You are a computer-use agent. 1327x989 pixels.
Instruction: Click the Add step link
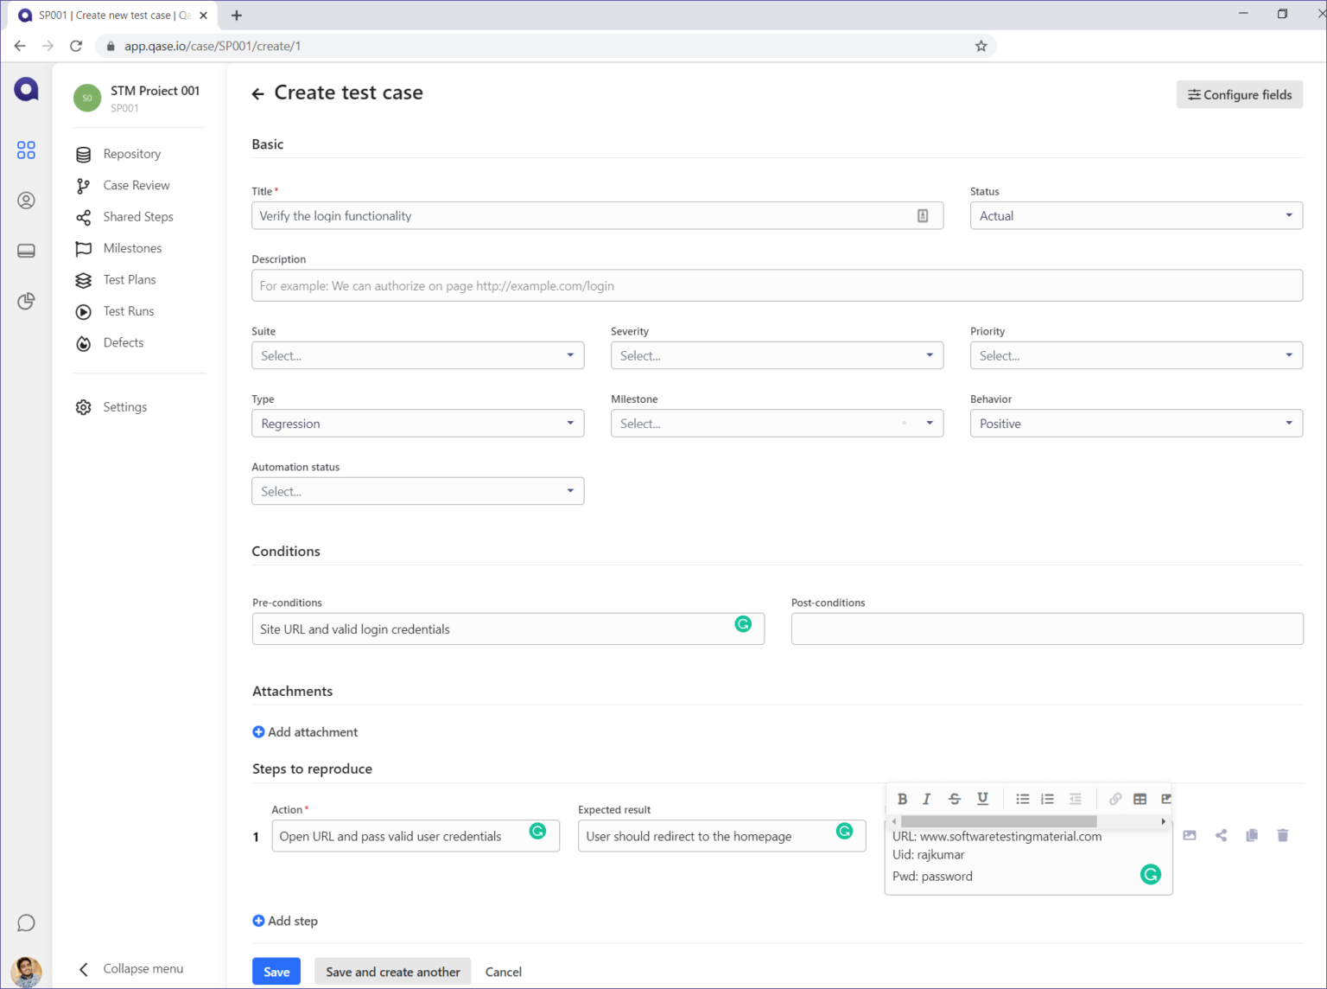click(x=286, y=921)
